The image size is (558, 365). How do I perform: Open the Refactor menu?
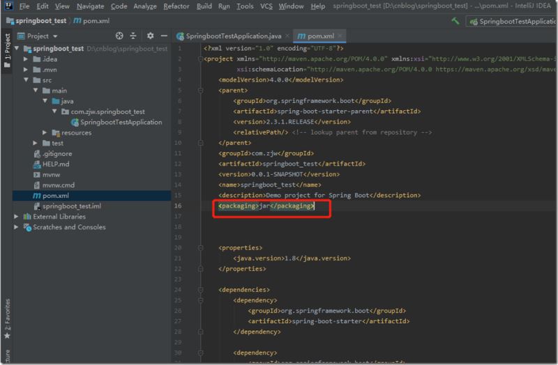pos(176,6)
